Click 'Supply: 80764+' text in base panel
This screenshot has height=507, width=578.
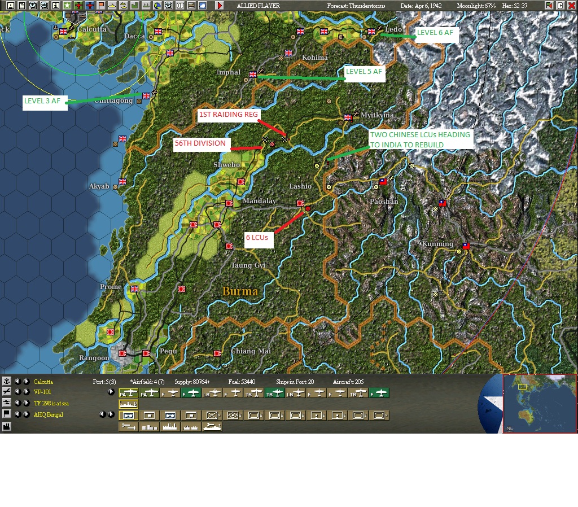pos(192,382)
